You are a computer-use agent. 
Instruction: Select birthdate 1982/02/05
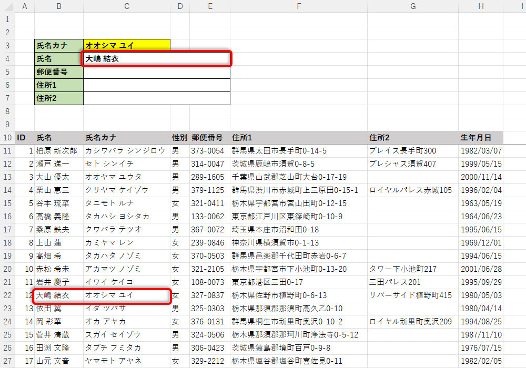point(481,361)
